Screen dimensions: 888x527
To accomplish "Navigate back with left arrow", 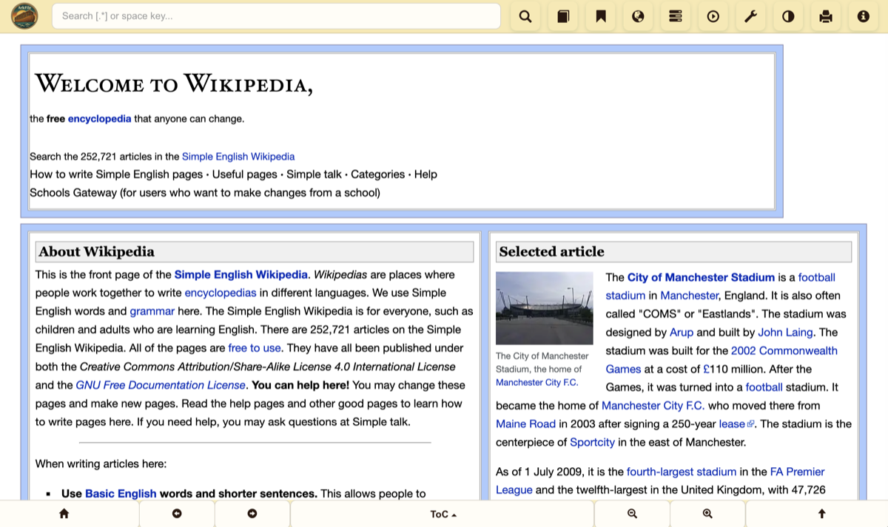I will [x=177, y=514].
